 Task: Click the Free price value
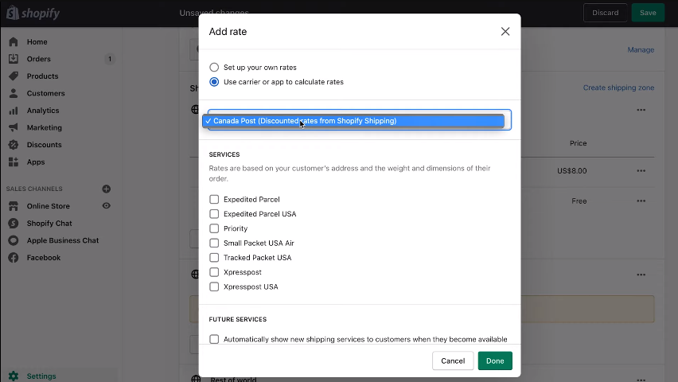(579, 201)
